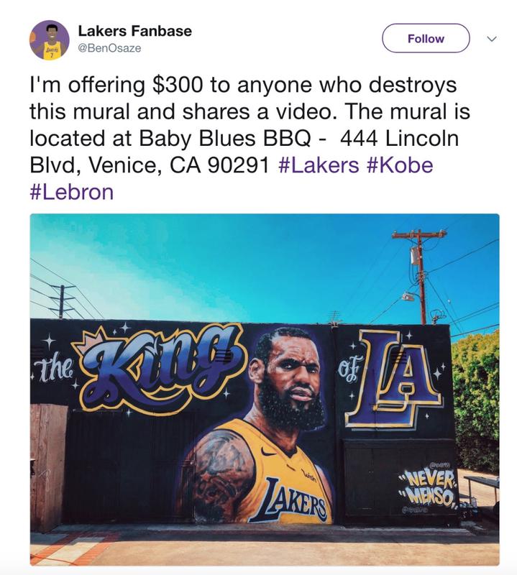Visit the @BenOsaze handle link

coord(109,48)
